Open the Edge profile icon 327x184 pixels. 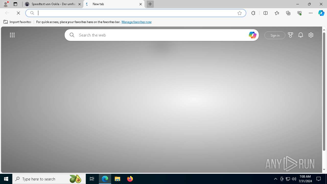pos(6,4)
